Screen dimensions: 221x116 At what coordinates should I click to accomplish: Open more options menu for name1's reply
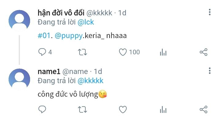[x=210, y=71]
